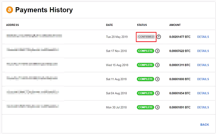Image resolution: width=216 pixels, height=134 pixels.
Task: Open DETAILS for the 28 May 2019 payment
Action: click(203, 37)
